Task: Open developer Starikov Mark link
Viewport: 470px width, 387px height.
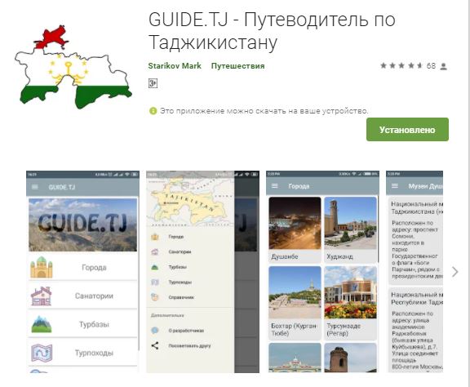Action: pos(175,65)
